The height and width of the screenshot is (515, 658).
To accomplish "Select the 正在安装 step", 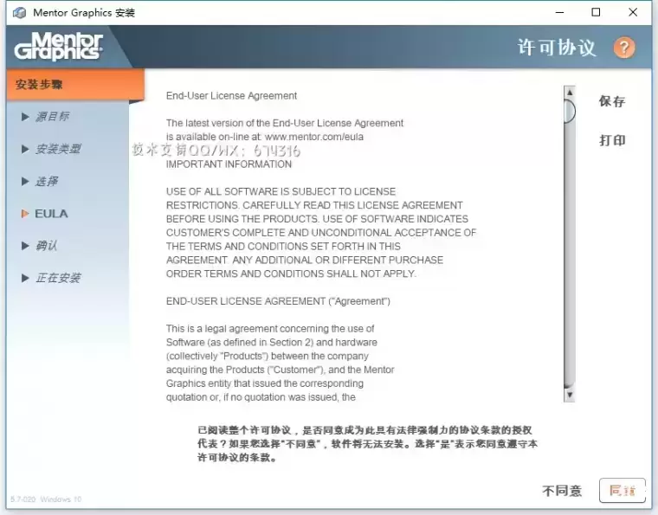I will (58, 278).
